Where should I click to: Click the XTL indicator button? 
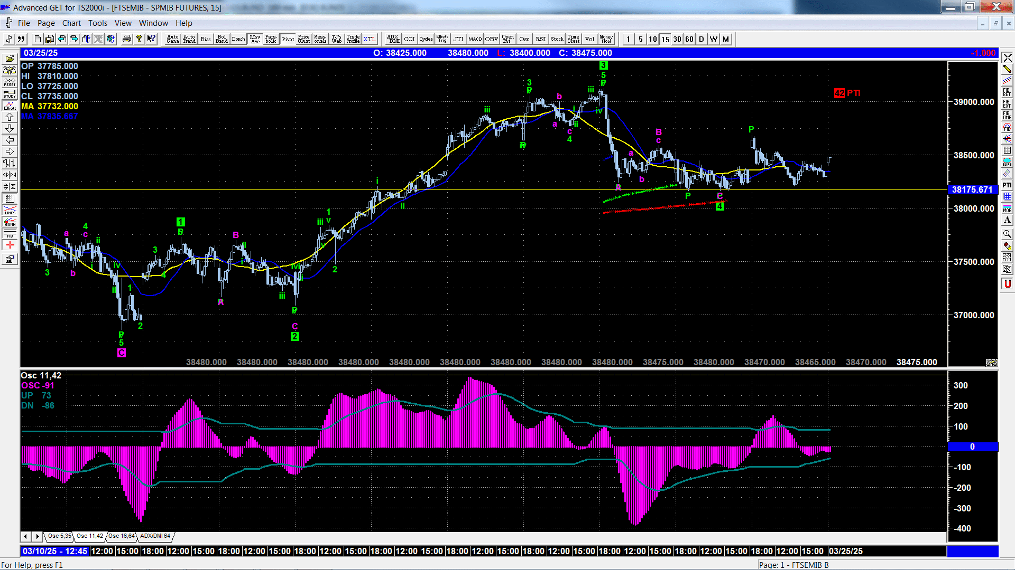[x=370, y=39]
